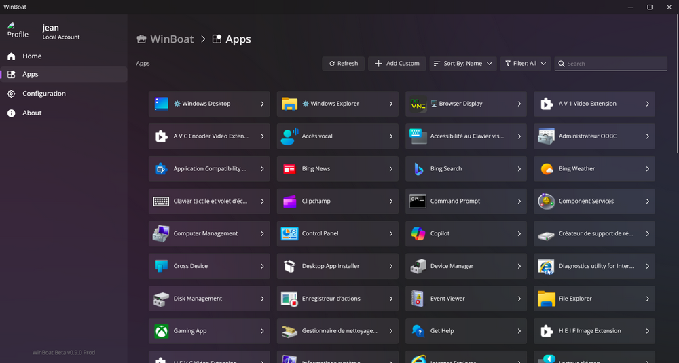Expand chevron on Créateur de support card

(647, 233)
